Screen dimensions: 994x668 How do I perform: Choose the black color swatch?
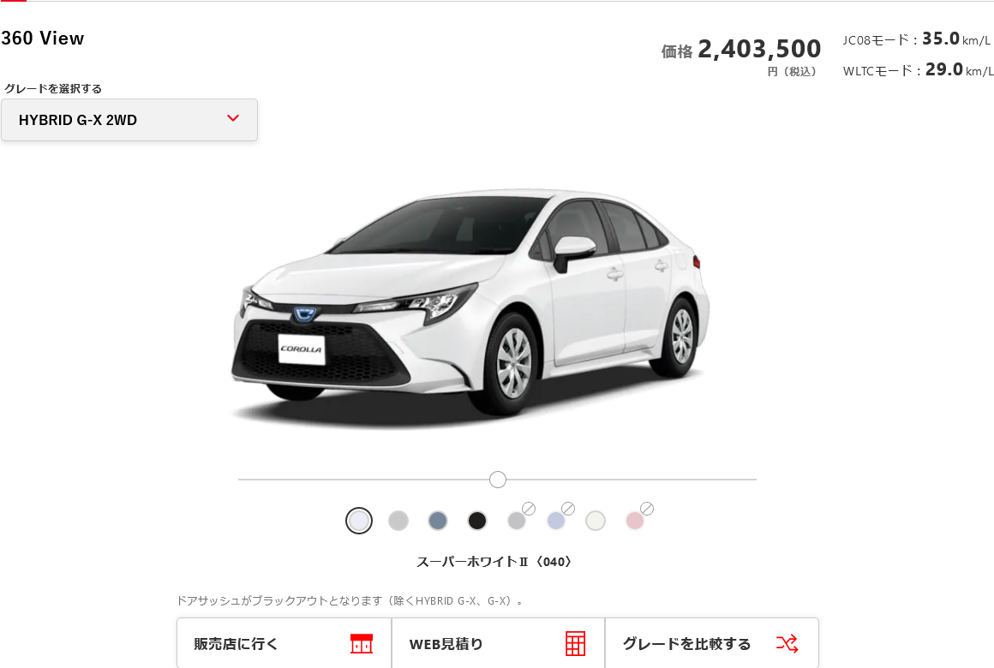pos(476,521)
